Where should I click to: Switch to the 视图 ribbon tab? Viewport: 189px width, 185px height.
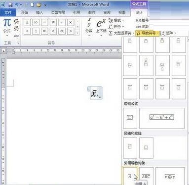coord(122,12)
